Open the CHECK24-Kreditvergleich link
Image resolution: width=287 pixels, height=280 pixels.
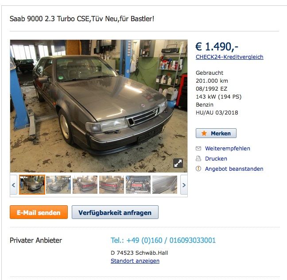pos(229,57)
